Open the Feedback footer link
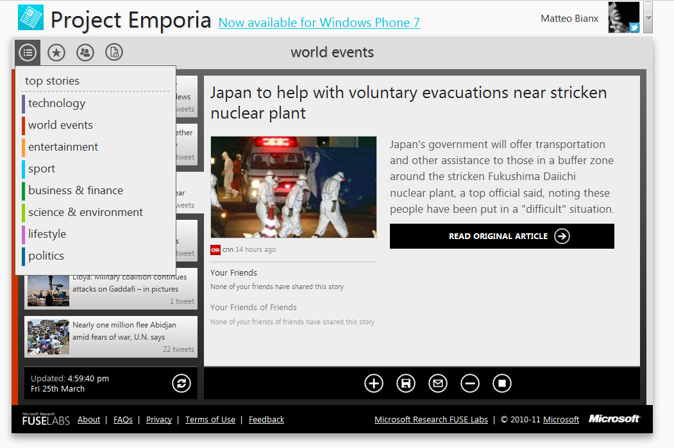674x448 pixels. click(x=266, y=420)
